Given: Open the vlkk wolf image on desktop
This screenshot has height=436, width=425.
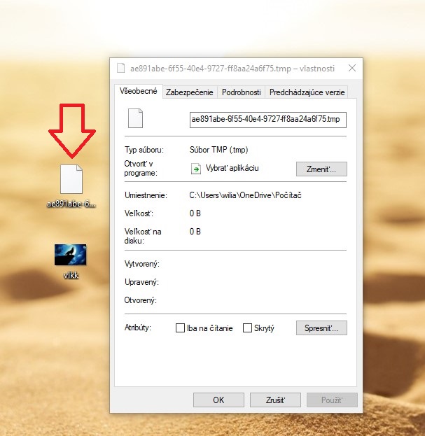Looking at the screenshot, I should click(x=70, y=255).
